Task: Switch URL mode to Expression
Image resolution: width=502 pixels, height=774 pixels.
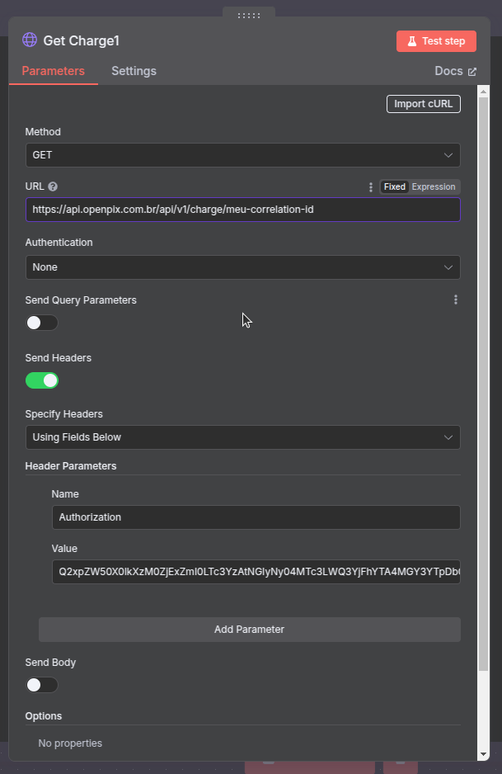Action: pos(434,187)
